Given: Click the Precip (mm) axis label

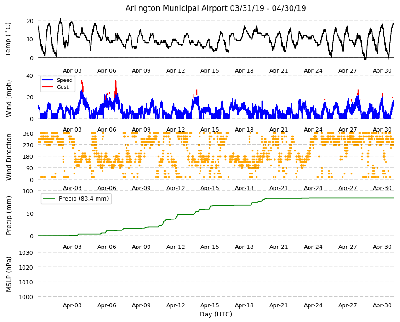Looking at the screenshot, I should (9, 215).
